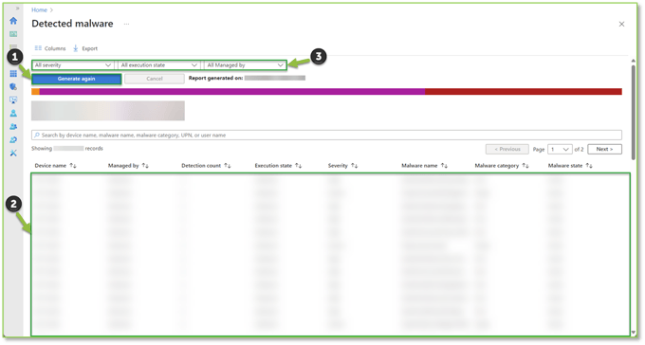The height and width of the screenshot is (345, 645).
Task: Go to the Next page
Action: [x=604, y=149]
